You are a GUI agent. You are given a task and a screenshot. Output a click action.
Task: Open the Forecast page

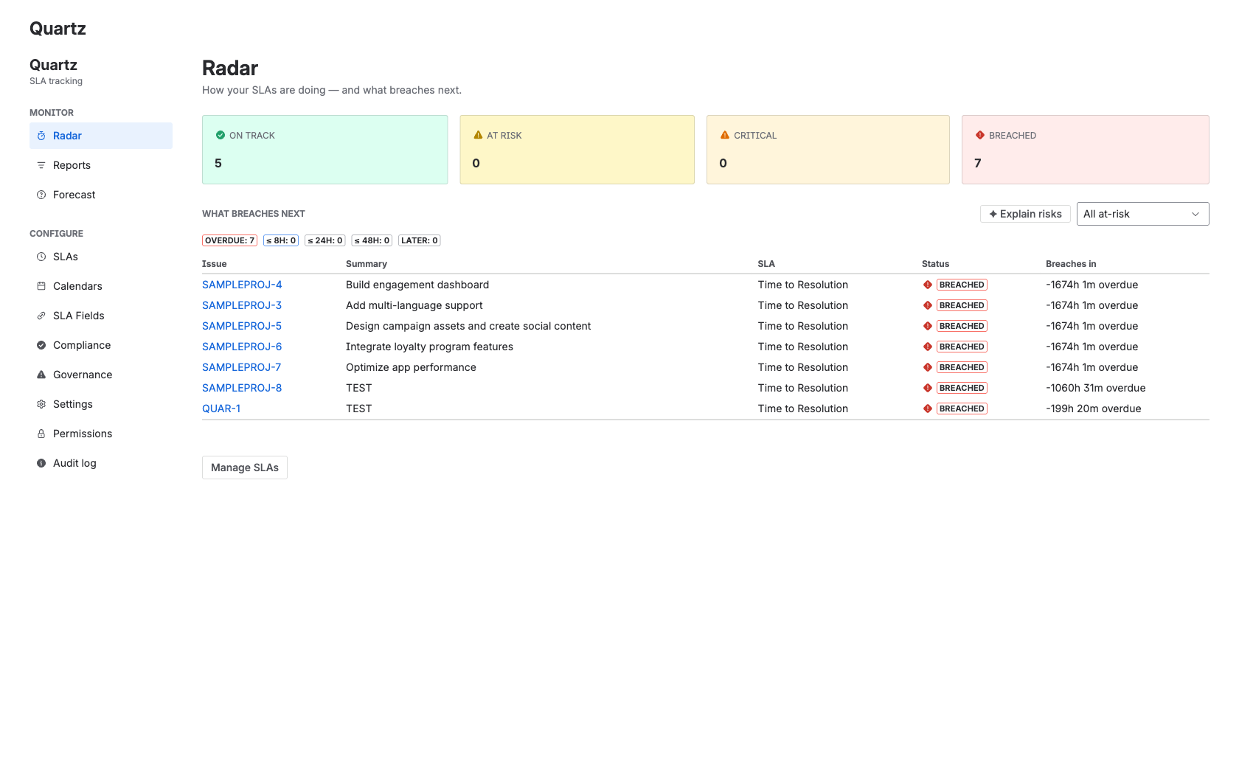coord(101,195)
